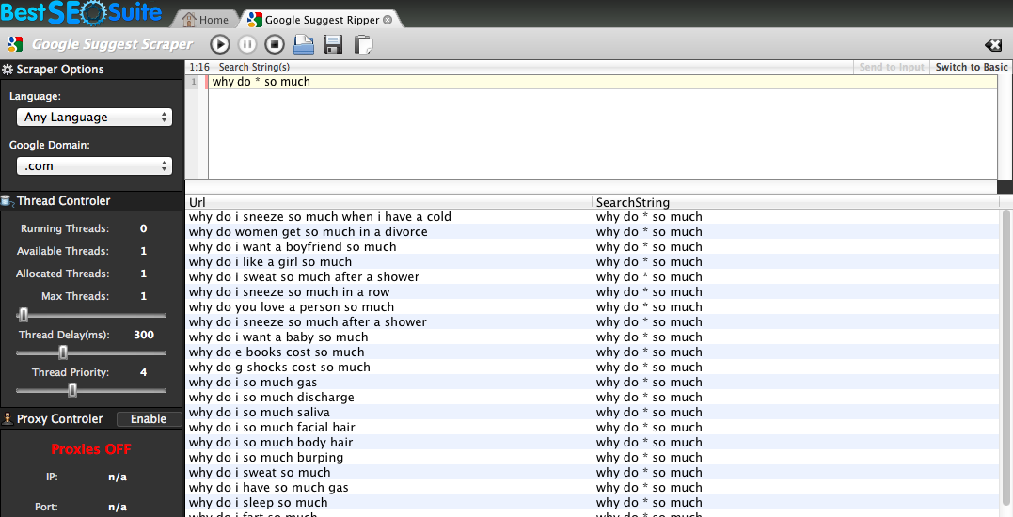This screenshot has height=517, width=1013.
Task: Select row 'why do i so much discharge'
Action: [592, 398]
